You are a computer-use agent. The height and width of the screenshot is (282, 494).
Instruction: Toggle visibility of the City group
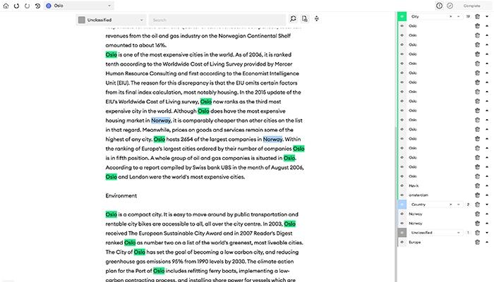point(402,16)
